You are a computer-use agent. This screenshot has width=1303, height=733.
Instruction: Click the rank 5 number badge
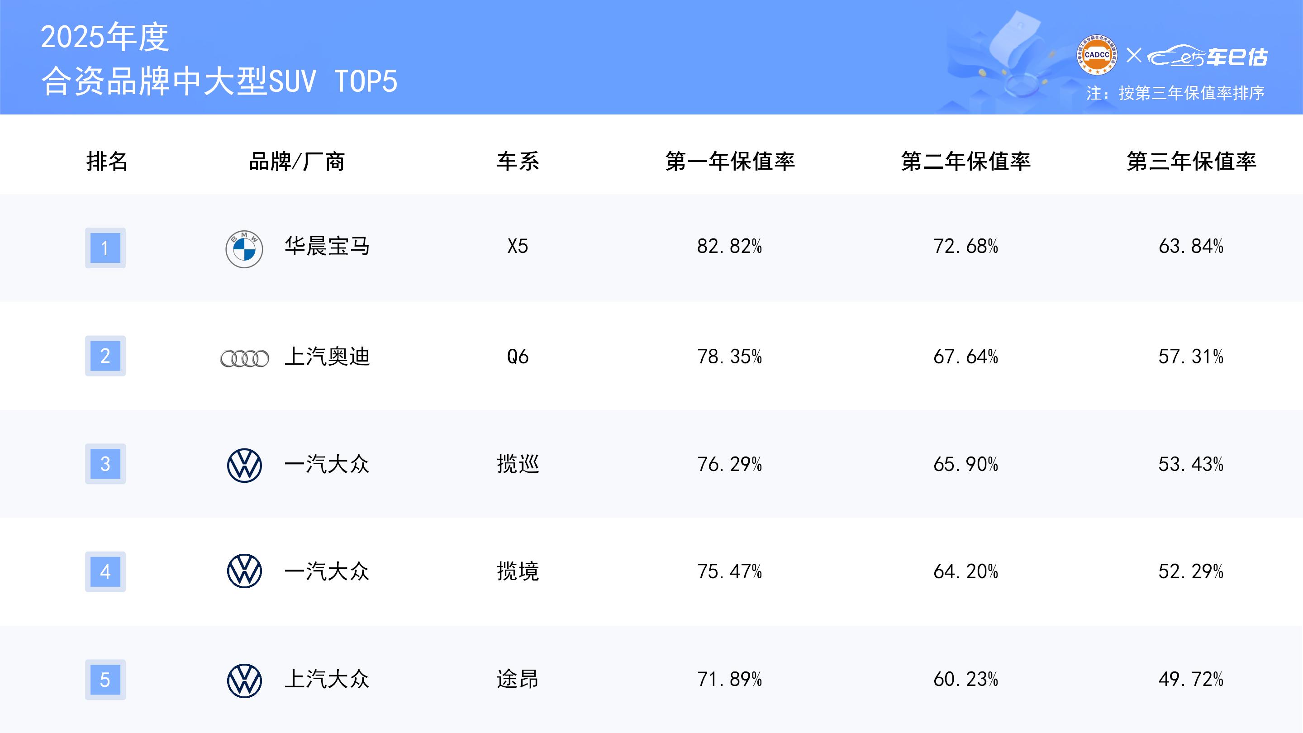click(x=105, y=679)
